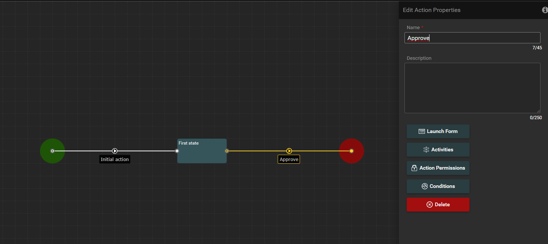548x244 pixels.
Task: Click First state's right output connector
Action: click(x=227, y=151)
